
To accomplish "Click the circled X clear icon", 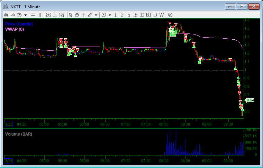I will pos(170,15).
